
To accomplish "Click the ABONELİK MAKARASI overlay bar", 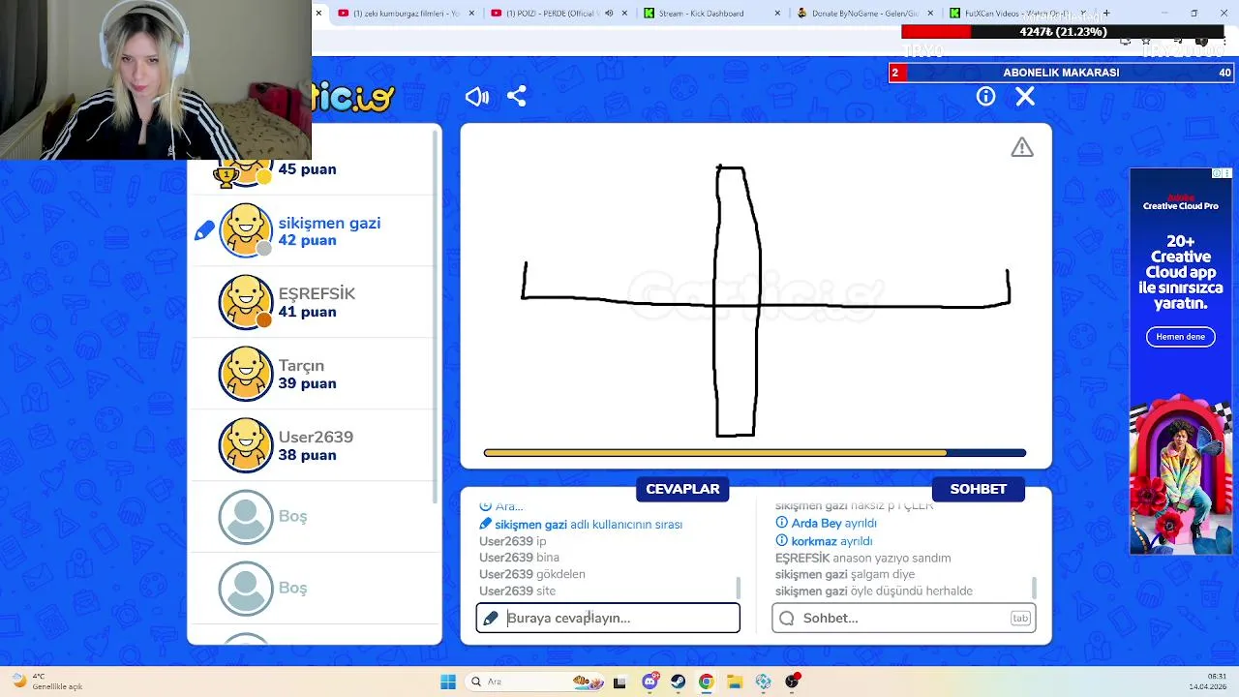I will point(1061,73).
